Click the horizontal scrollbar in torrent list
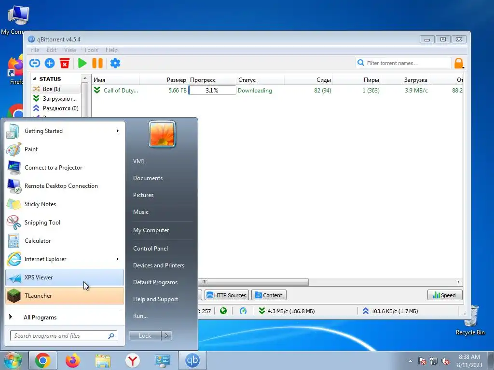 253,282
